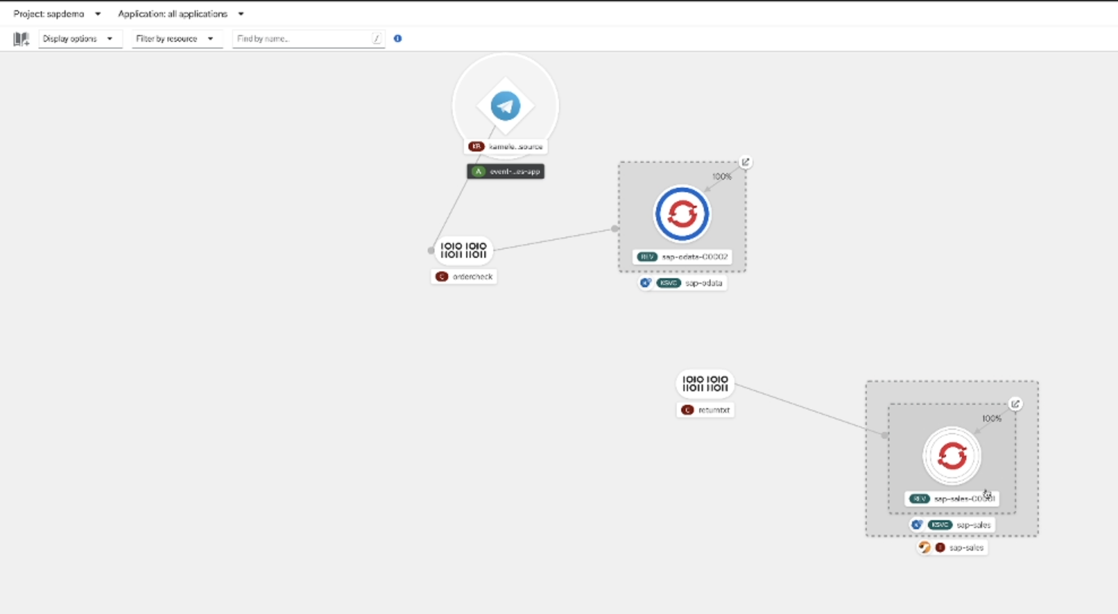Image resolution: width=1118 pixels, height=614 pixels.
Task: Open the Display options dropdown
Action: (78, 38)
